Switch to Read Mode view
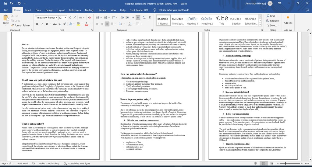 click(256, 163)
